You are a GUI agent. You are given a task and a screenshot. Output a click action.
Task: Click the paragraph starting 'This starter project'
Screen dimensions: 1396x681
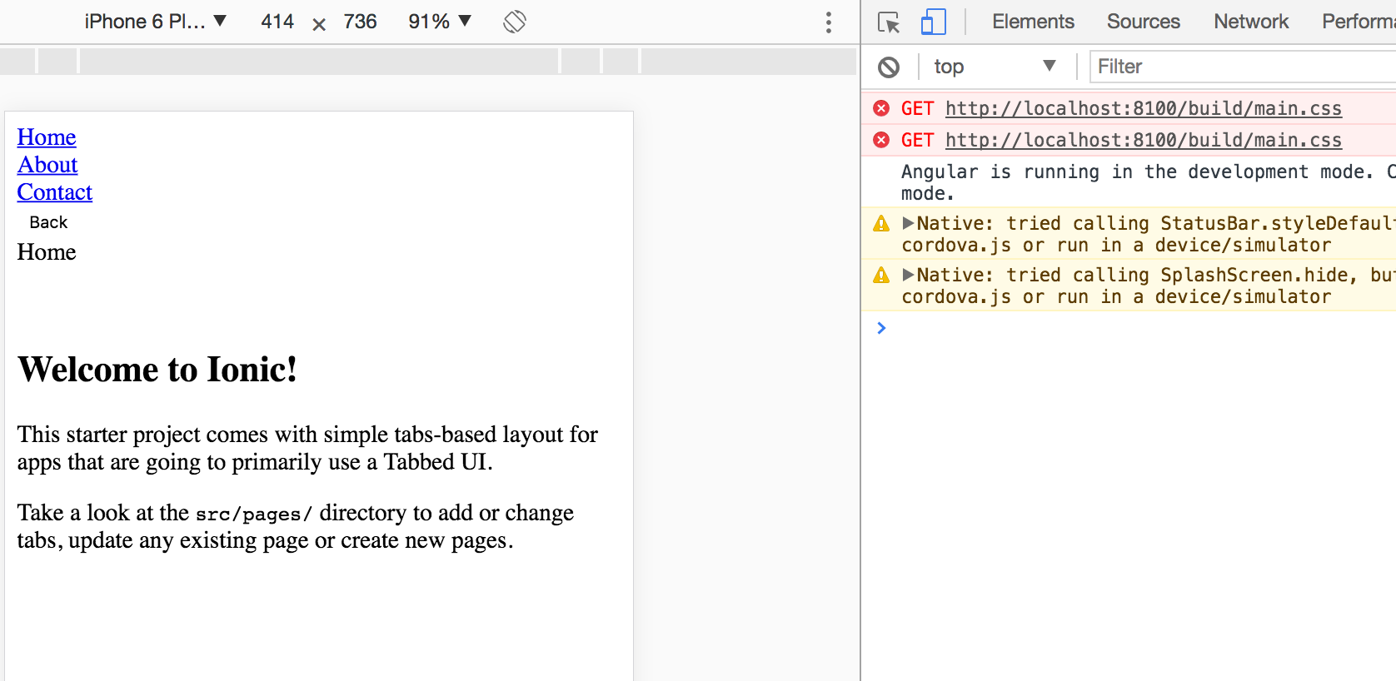click(307, 448)
